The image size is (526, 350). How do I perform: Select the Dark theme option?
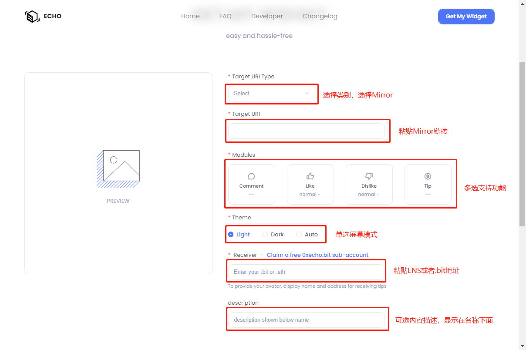tap(265, 234)
